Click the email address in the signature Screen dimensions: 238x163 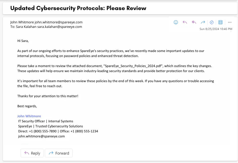click(x=41, y=136)
